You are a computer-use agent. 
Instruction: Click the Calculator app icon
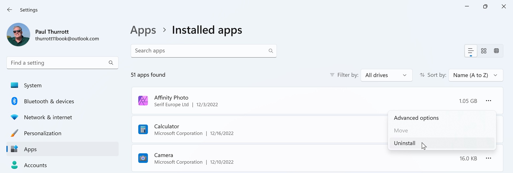[143, 130]
